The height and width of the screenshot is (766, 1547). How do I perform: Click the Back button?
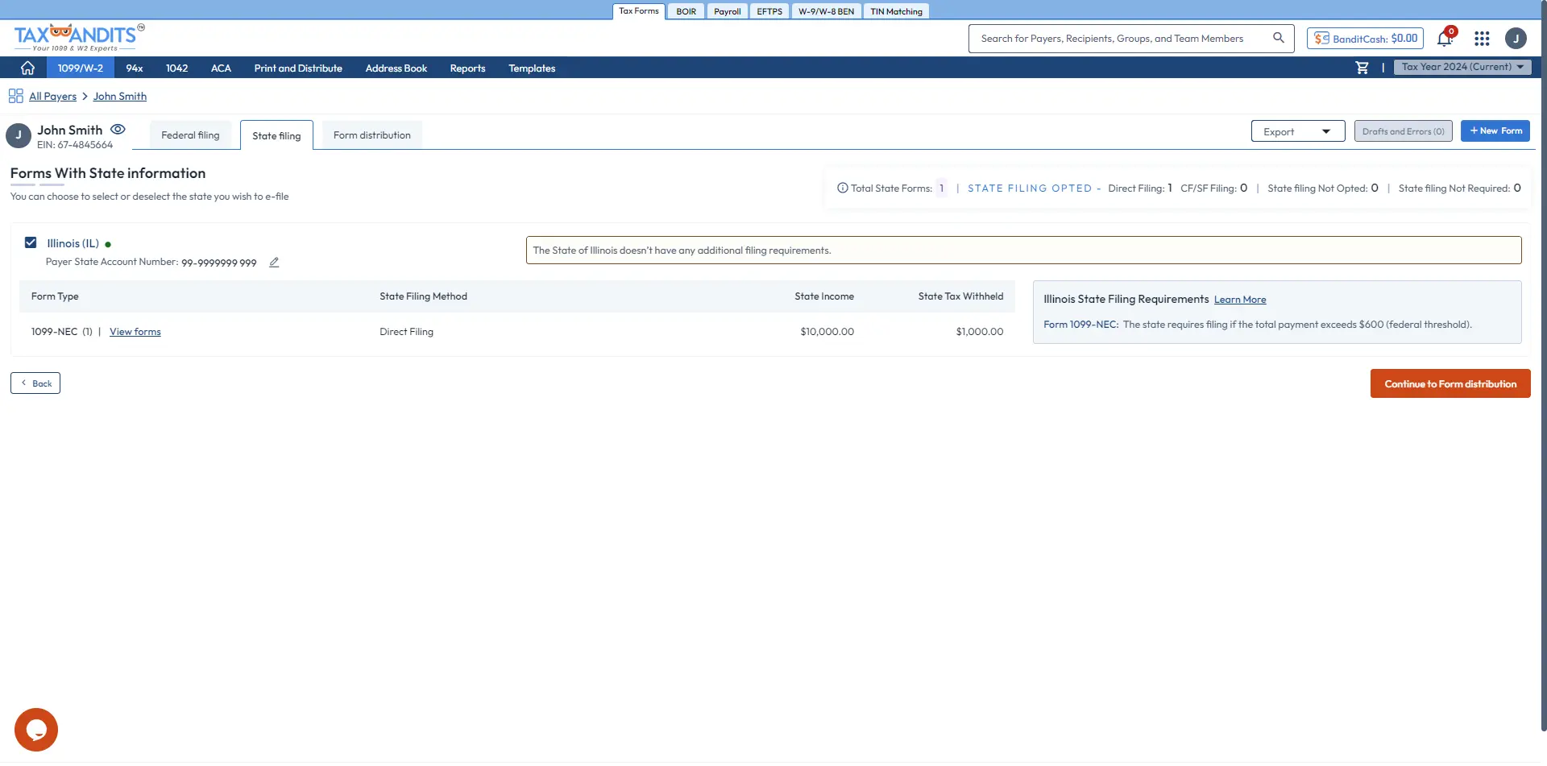pos(35,383)
